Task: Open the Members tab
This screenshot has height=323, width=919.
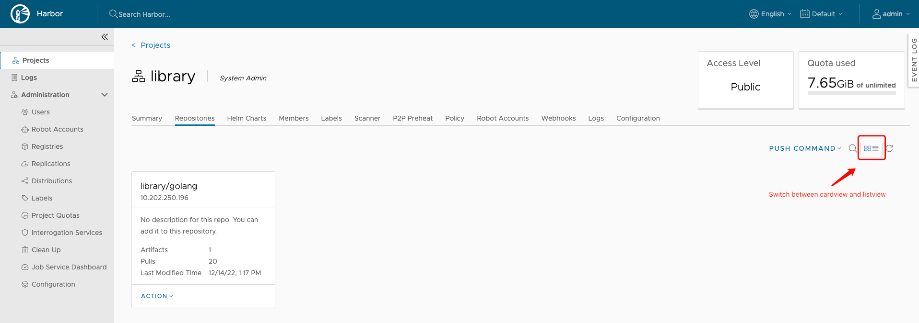Action: tap(294, 118)
